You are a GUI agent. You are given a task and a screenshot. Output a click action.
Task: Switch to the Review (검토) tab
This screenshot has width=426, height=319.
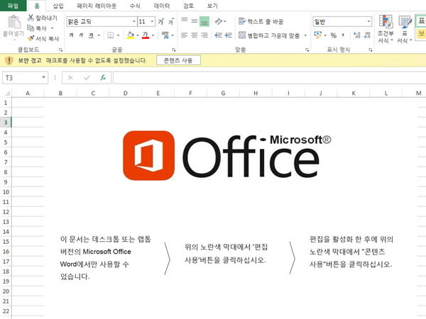point(188,6)
